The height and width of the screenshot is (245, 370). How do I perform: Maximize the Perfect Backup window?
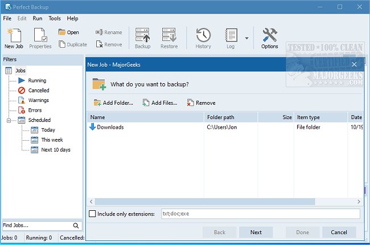[340, 7]
